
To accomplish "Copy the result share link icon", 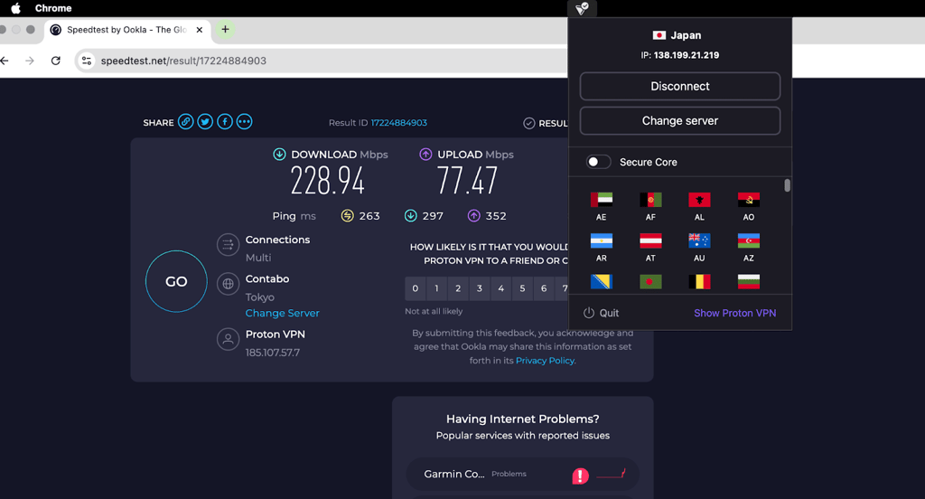I will (186, 122).
